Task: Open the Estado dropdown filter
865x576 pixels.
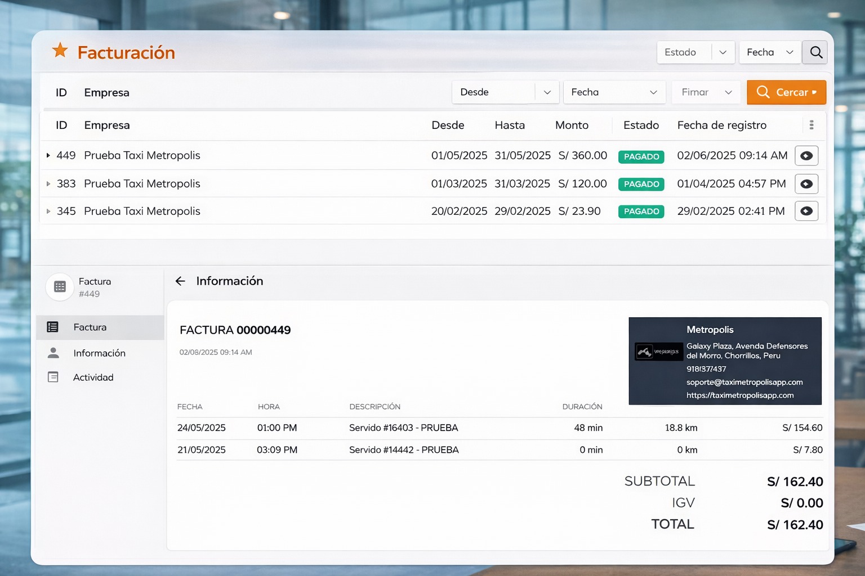Action: [695, 52]
